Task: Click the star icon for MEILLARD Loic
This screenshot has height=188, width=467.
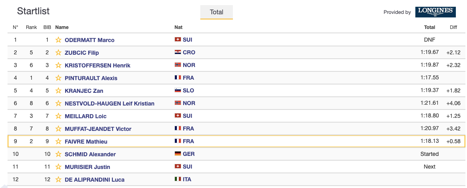Action: click(x=58, y=116)
